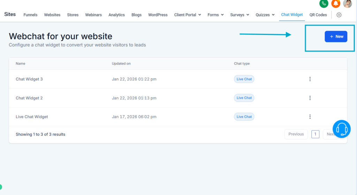Viewport: 357px width, 195px height.
Task: Expand the Quizzes dropdown menu
Action: click(x=265, y=15)
